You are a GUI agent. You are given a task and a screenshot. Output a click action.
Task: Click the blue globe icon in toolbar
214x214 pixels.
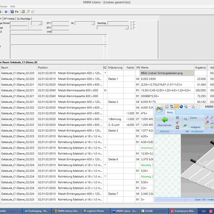[6, 12]
